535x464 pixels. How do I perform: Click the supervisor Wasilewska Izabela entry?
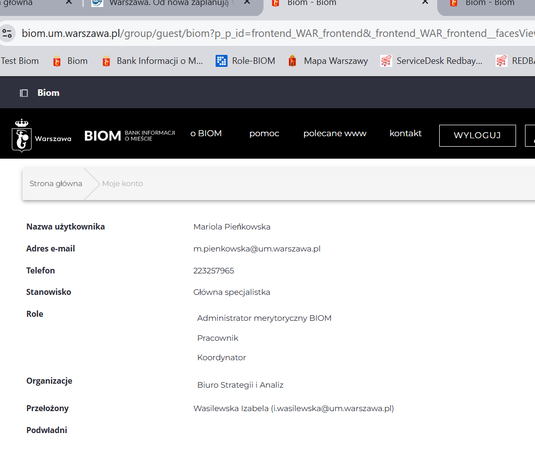point(293,409)
